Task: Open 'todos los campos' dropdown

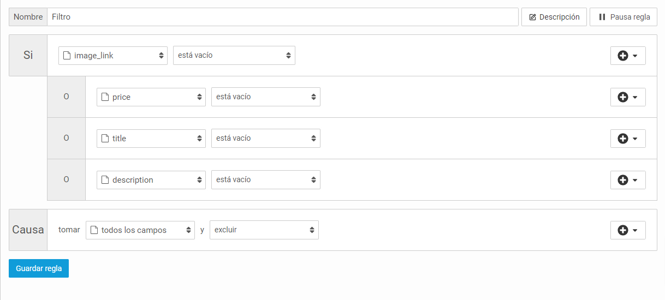Action: pos(140,230)
